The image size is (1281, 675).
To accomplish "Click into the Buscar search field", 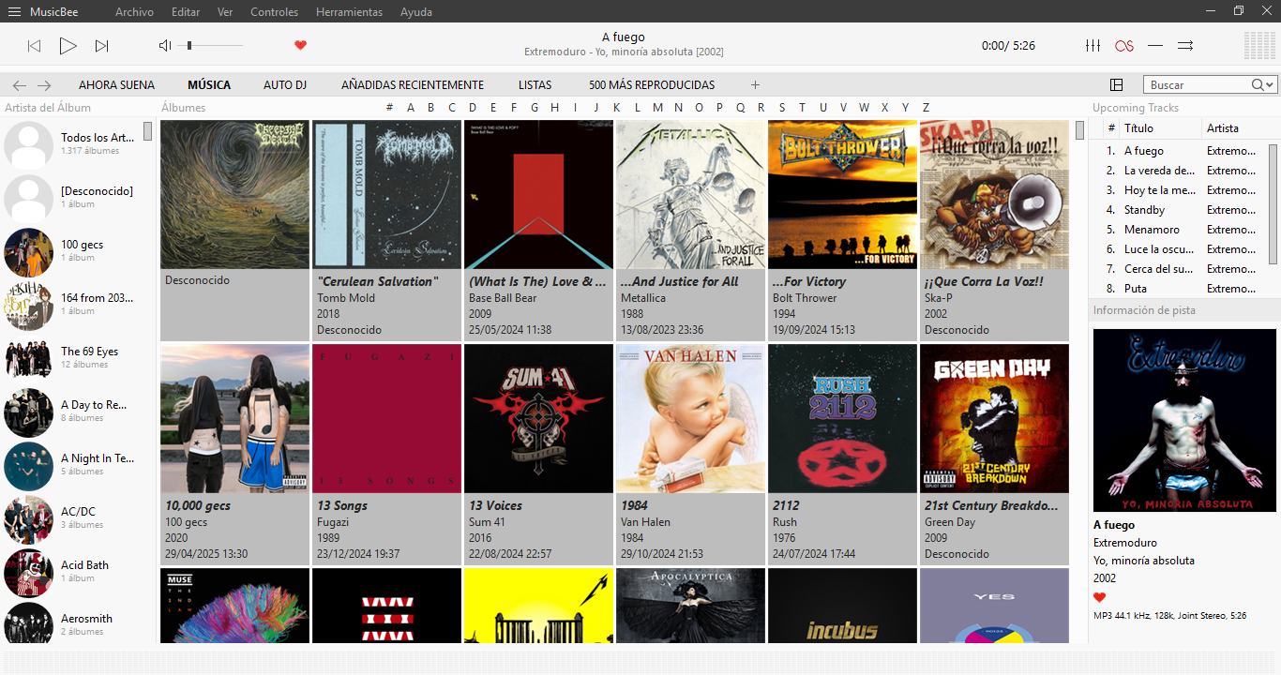I will (x=1198, y=84).
